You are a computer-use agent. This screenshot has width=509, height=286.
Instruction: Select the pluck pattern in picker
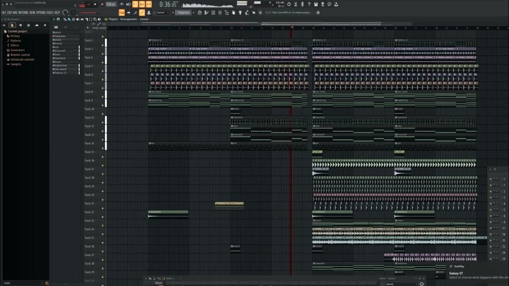[x=66, y=33]
